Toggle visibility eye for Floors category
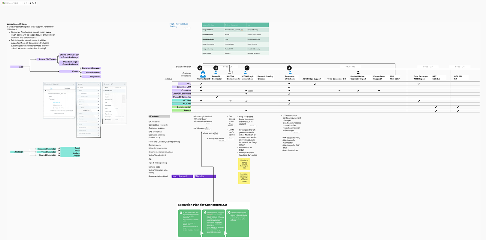Screen dimensions: 486x240 (x=98, y=105)
